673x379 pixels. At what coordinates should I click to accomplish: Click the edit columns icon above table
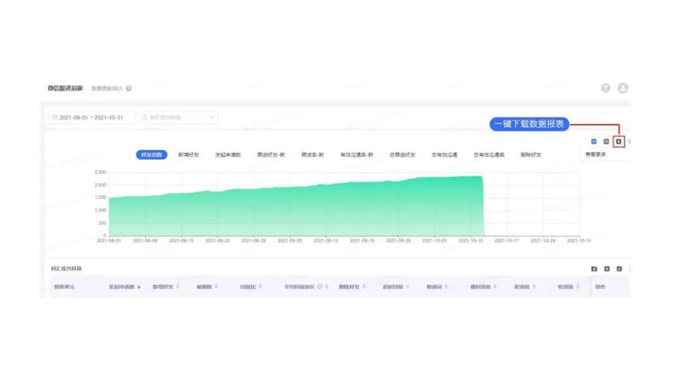(619, 268)
